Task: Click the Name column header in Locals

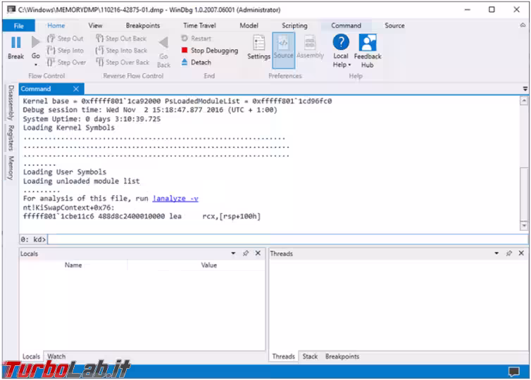Action: point(73,265)
